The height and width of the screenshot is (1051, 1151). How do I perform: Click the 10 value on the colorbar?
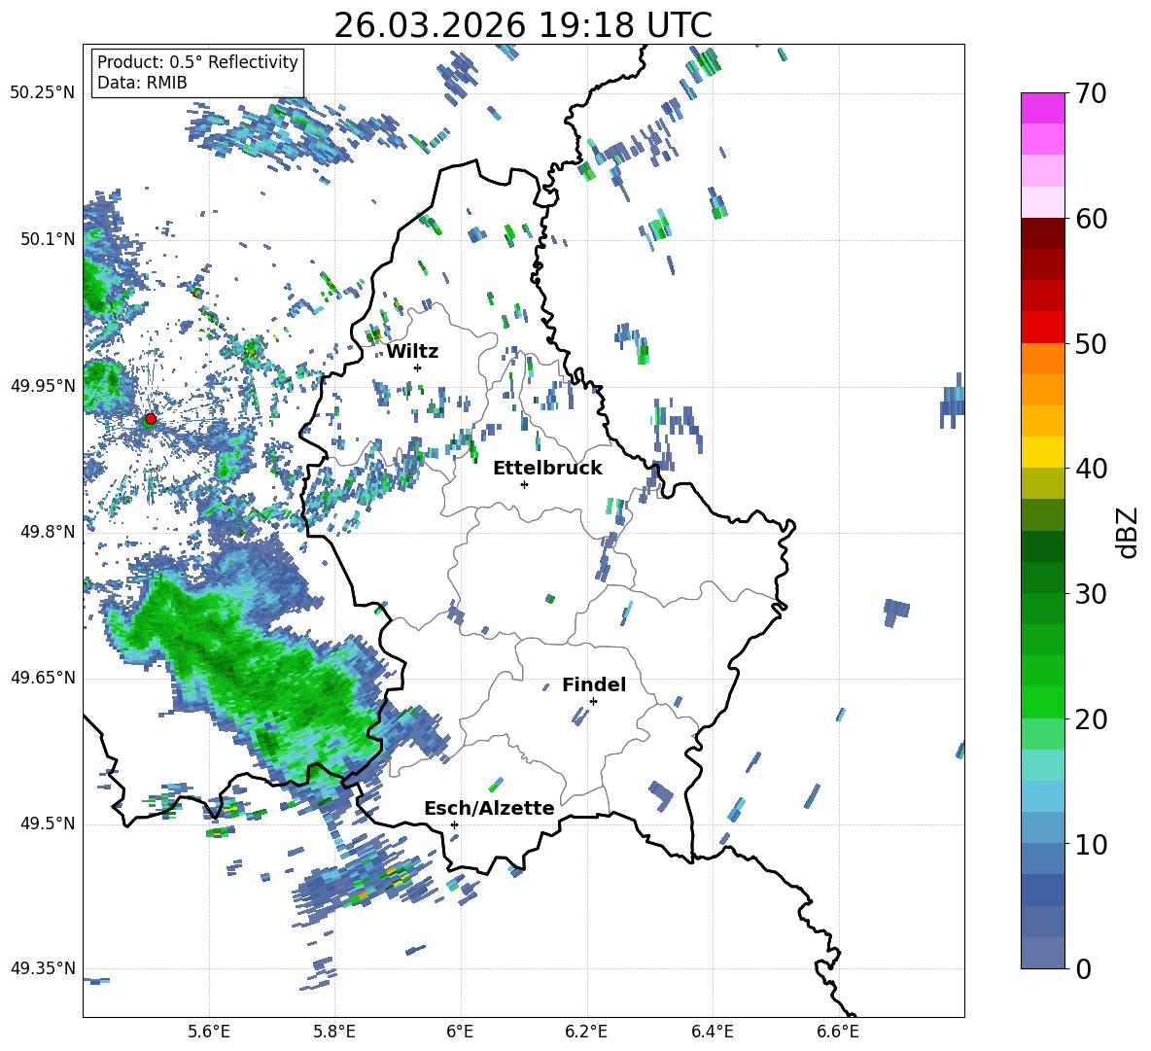pyautogui.click(x=1090, y=844)
